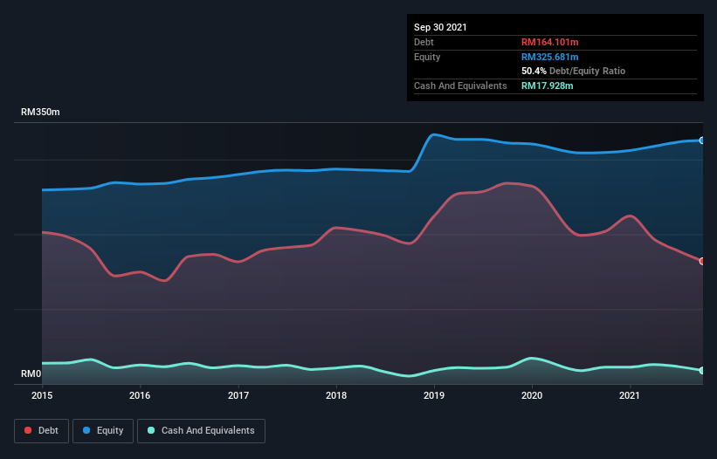717x459 pixels.
Task: Click the 2018 x-axis label
Action: coord(336,395)
